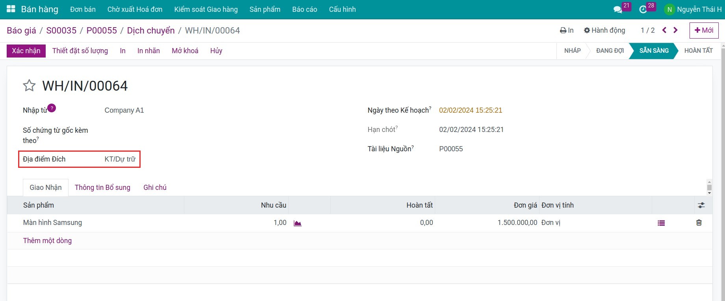Open detailed operations list icon in product row
The image size is (725, 301).
(x=661, y=223)
